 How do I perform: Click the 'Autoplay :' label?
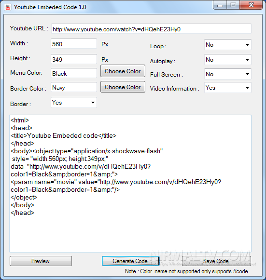[x=163, y=61]
